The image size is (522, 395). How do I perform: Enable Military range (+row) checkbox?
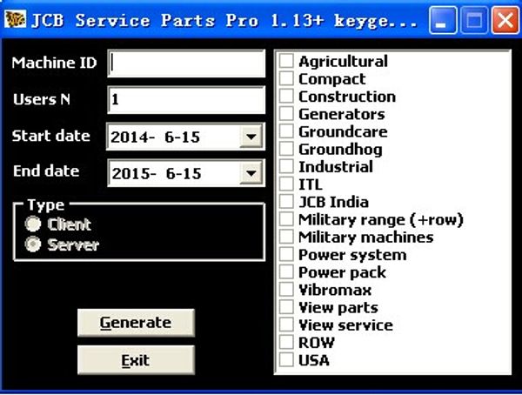286,219
